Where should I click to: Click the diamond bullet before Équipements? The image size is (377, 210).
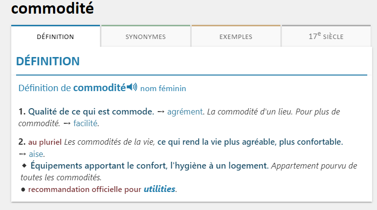coord(24,166)
